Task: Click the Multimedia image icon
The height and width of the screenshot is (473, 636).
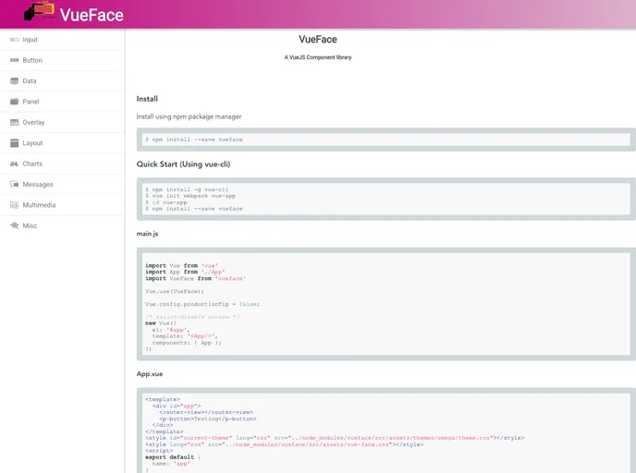Action: 14,205
